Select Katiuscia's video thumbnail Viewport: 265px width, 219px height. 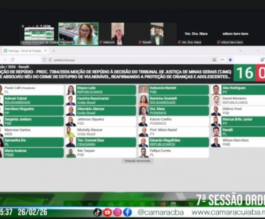pos(118,34)
